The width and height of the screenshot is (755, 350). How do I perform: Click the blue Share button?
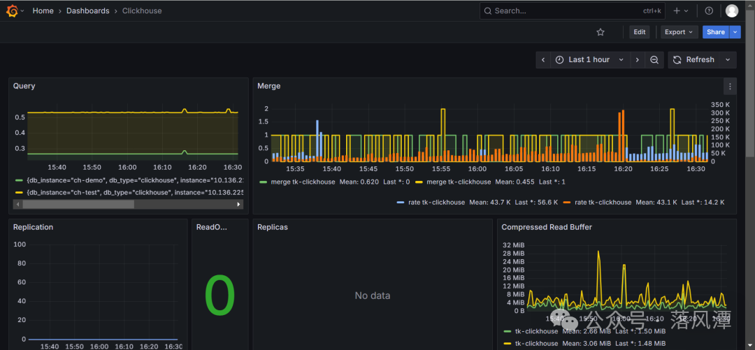point(716,32)
